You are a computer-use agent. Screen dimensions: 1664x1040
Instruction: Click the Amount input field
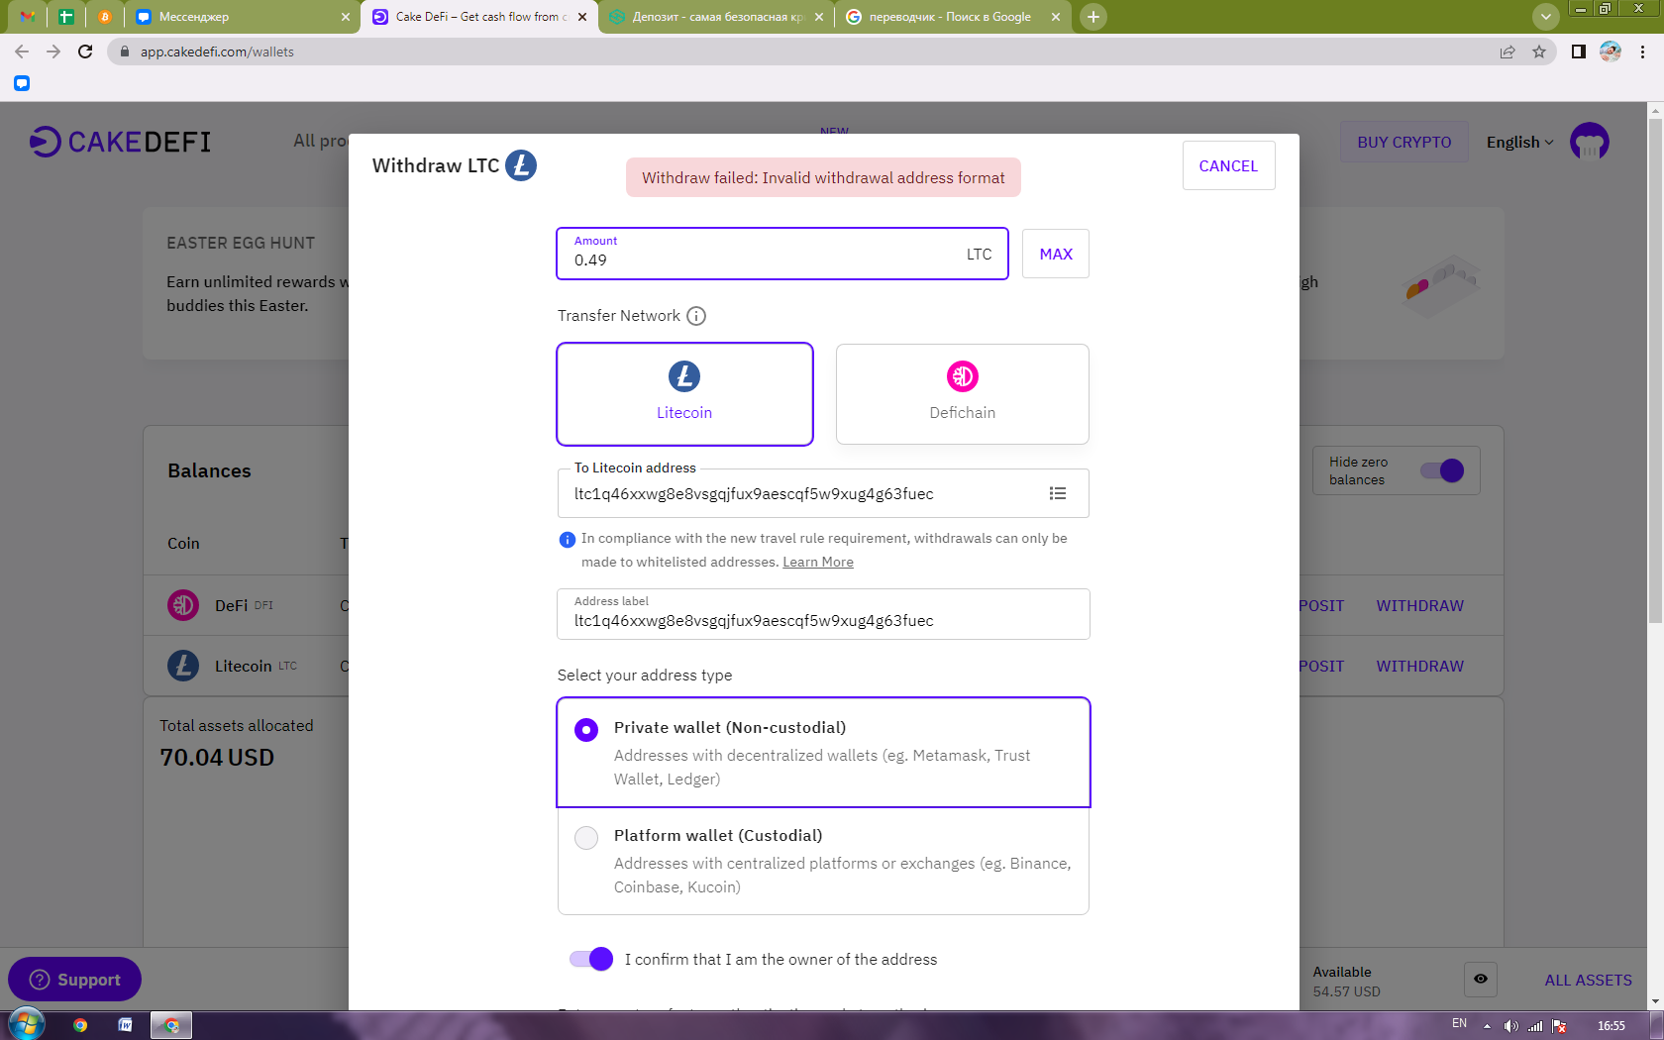[782, 254]
